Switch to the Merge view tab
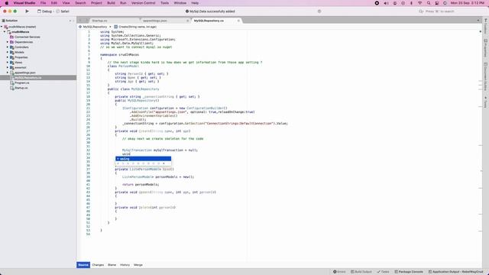Image resolution: width=489 pixels, height=275 pixels. (x=138, y=265)
